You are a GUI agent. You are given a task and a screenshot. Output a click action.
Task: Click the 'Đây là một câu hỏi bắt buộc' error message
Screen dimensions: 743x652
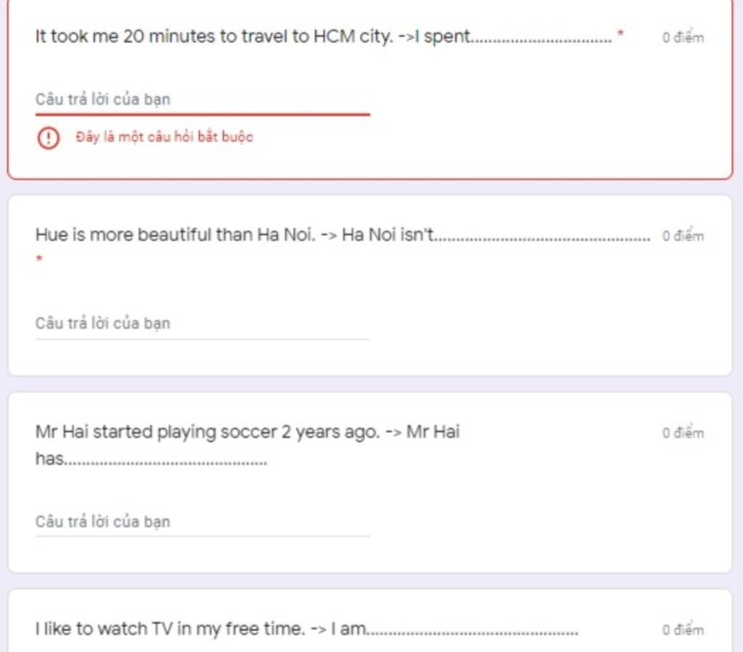coord(165,137)
